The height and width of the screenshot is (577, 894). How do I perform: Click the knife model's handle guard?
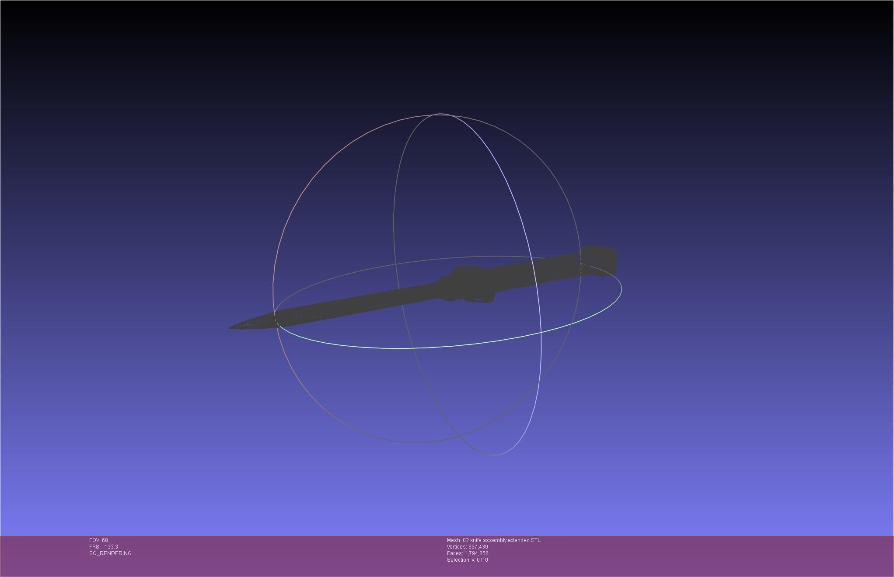pos(468,284)
